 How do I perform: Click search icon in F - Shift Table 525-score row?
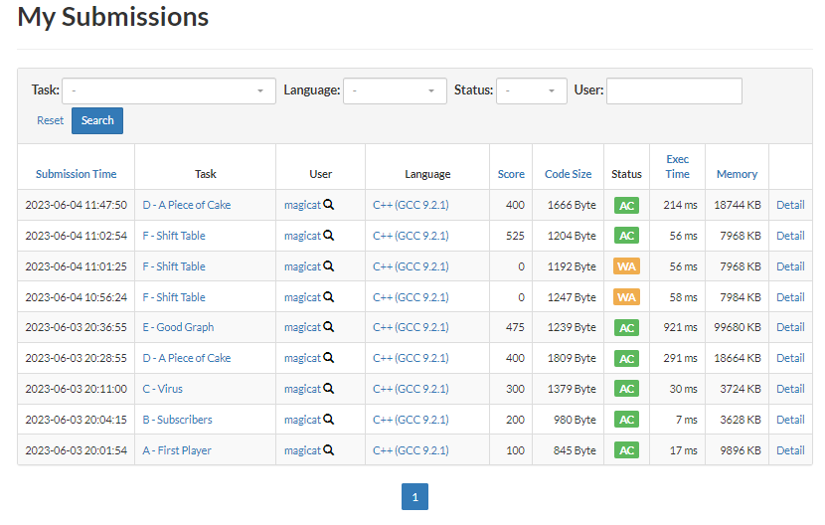tap(329, 236)
